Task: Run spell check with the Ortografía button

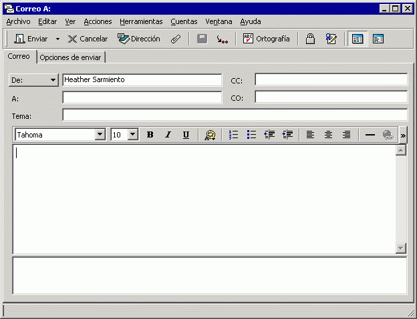Action: click(266, 39)
